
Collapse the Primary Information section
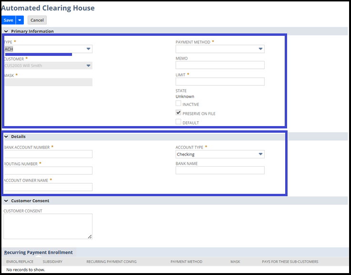click(x=6, y=31)
